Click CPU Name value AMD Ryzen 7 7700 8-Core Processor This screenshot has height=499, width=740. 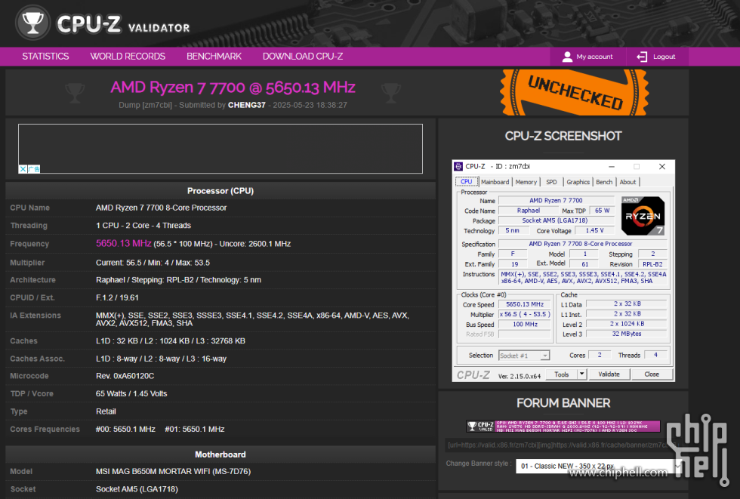point(161,208)
